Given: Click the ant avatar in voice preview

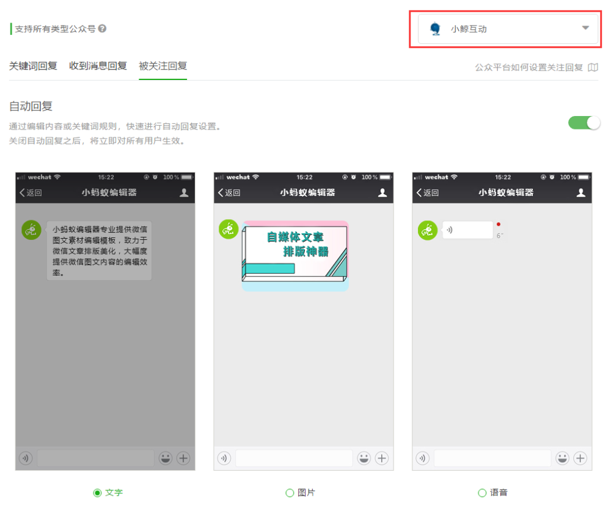Looking at the screenshot, I should pos(428,230).
